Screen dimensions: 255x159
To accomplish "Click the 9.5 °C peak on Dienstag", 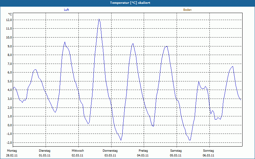I will pos(65,42).
